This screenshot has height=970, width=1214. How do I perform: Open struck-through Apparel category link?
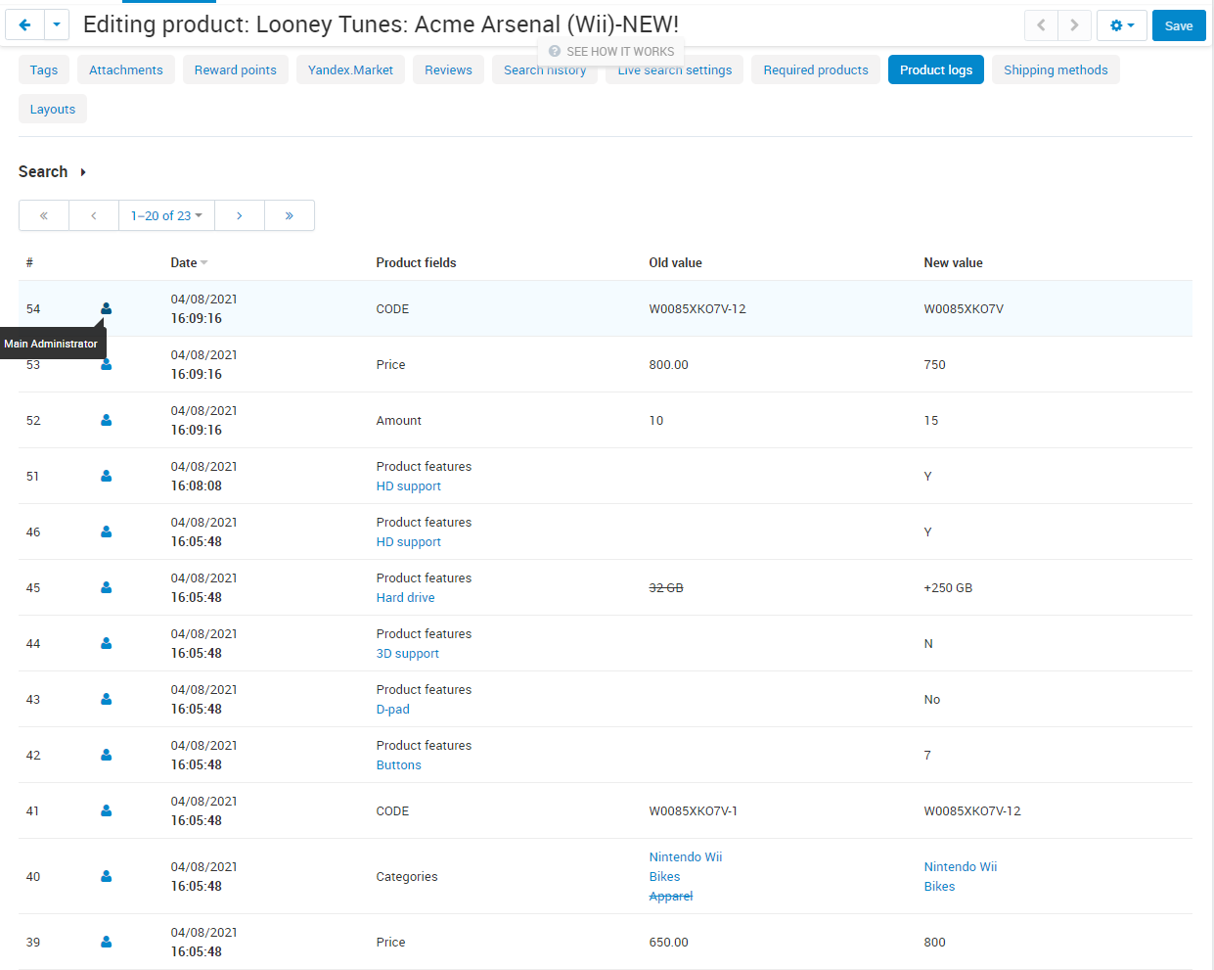670,896
